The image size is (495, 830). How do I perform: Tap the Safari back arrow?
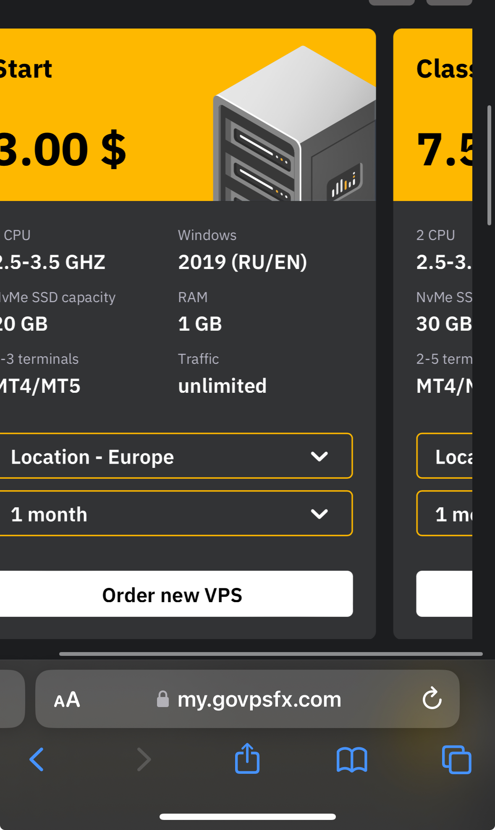click(x=37, y=760)
